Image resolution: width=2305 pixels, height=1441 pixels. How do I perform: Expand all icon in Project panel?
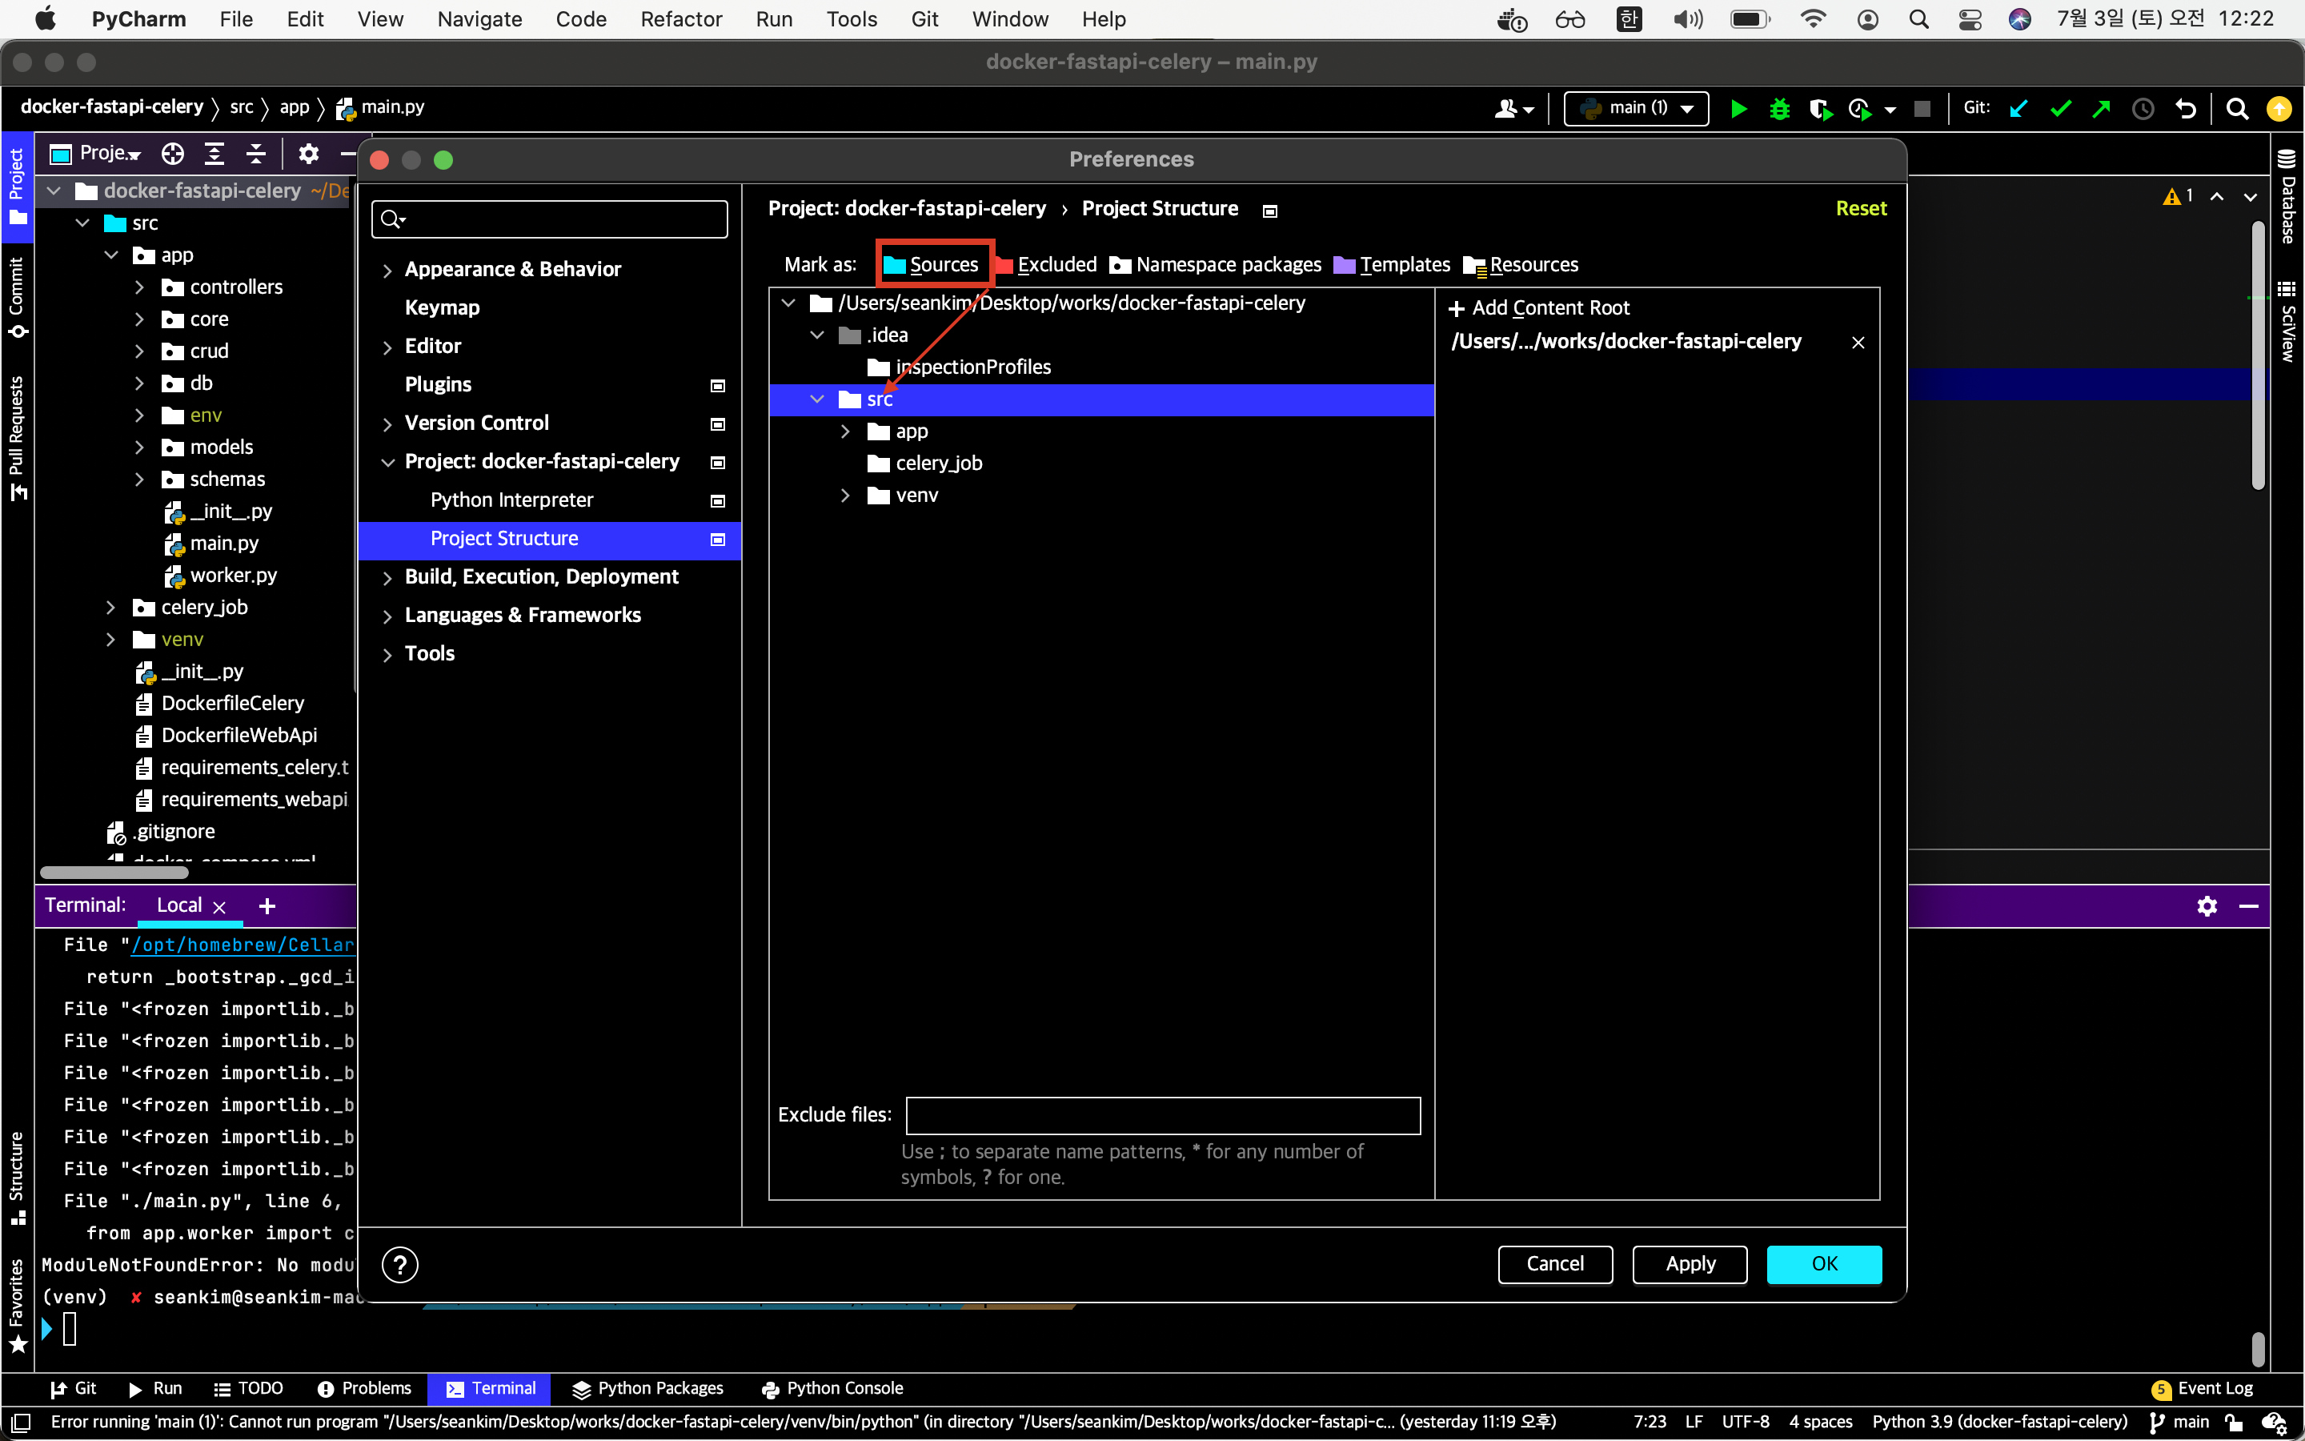(x=214, y=154)
